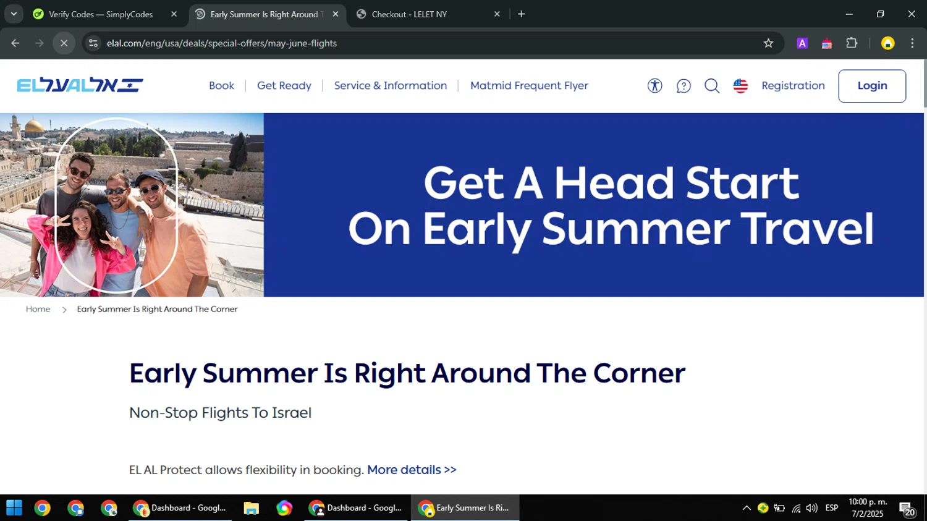The width and height of the screenshot is (927, 521).
Task: Click the Login button
Action: pos(872,86)
